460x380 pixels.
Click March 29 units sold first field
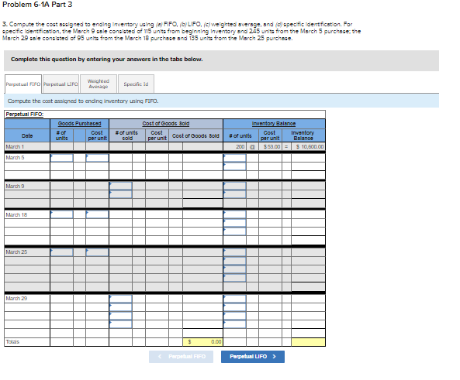point(120,299)
